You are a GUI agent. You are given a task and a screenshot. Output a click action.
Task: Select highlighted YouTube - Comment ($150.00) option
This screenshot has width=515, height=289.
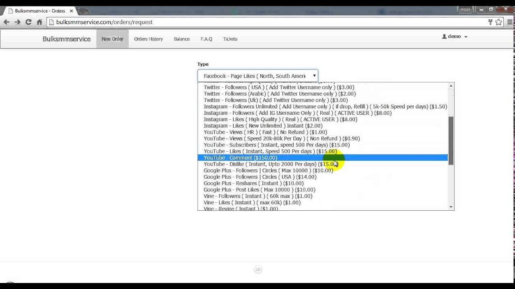pos(323,158)
